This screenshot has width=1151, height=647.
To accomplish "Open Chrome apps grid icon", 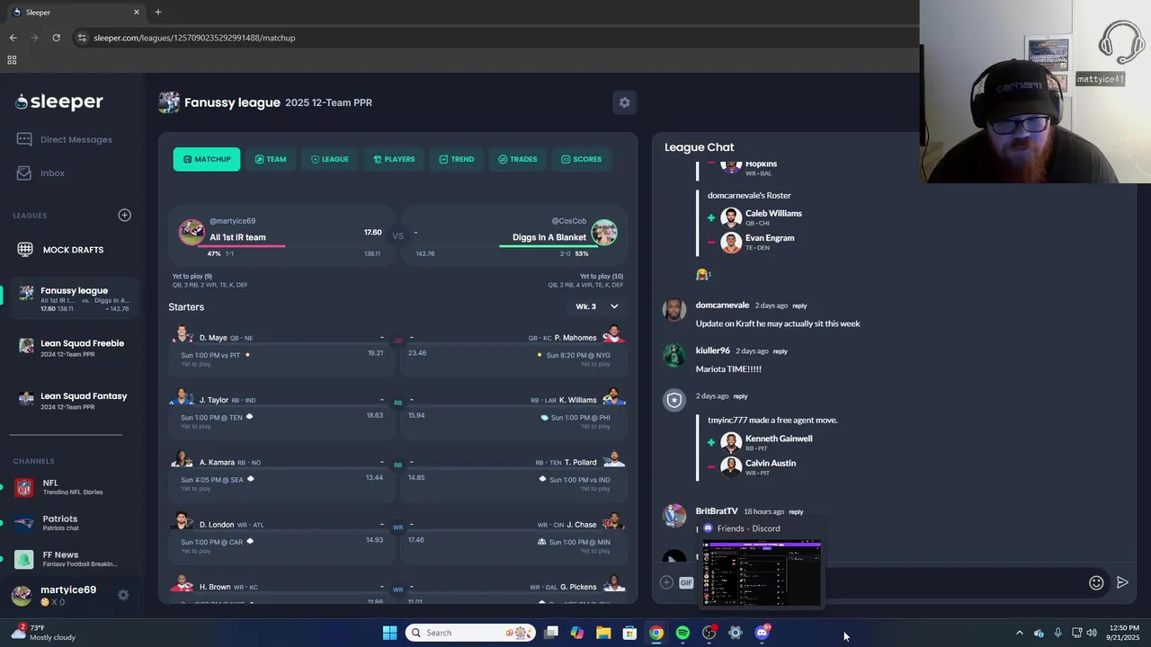I will [x=12, y=60].
